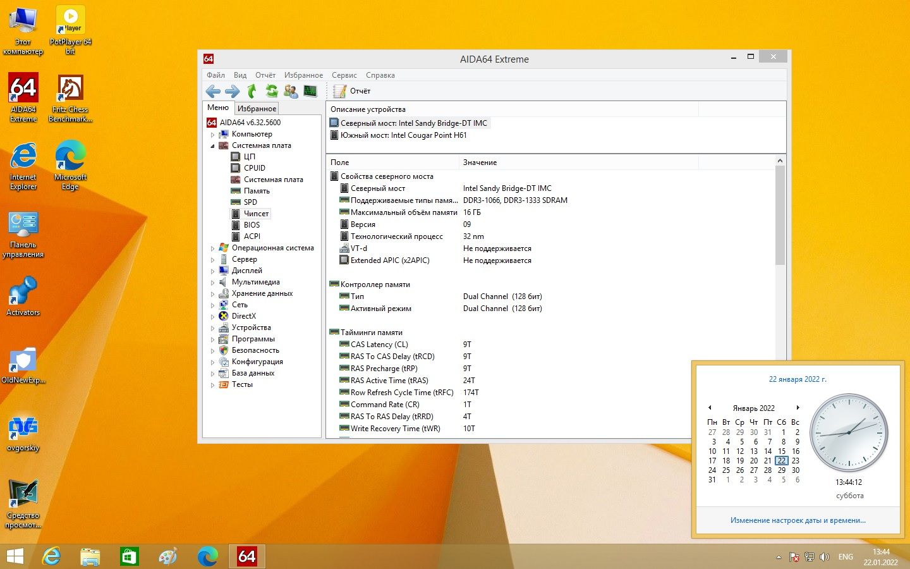Select the Этот компьютер desktop icon

click(x=23, y=30)
